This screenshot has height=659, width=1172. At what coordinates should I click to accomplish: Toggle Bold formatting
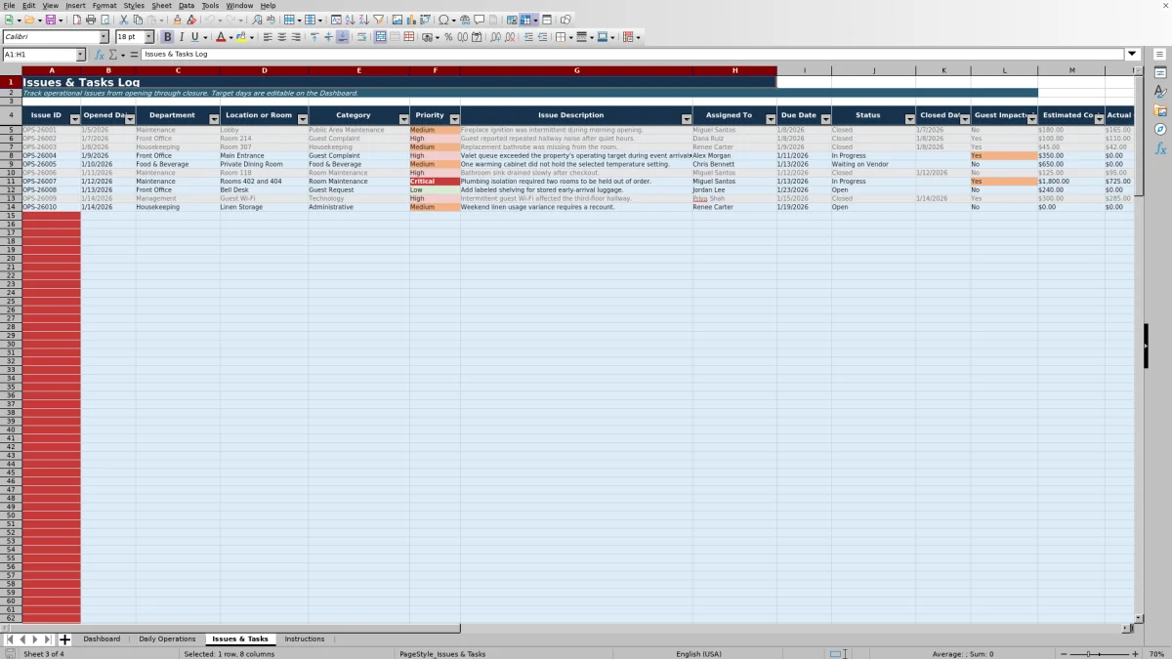click(x=167, y=37)
